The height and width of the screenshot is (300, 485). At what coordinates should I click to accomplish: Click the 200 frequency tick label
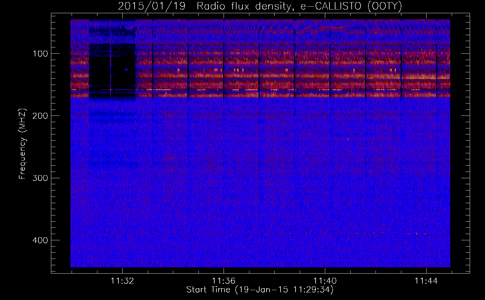40,116
